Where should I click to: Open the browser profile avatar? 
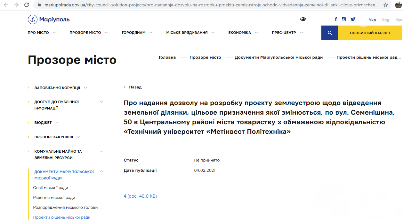coord(398,5)
